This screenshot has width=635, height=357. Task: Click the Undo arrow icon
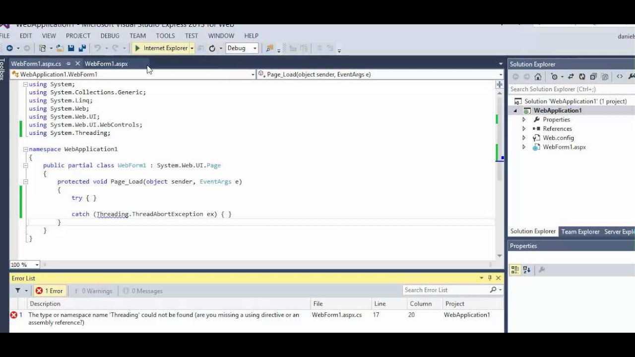pos(98,48)
